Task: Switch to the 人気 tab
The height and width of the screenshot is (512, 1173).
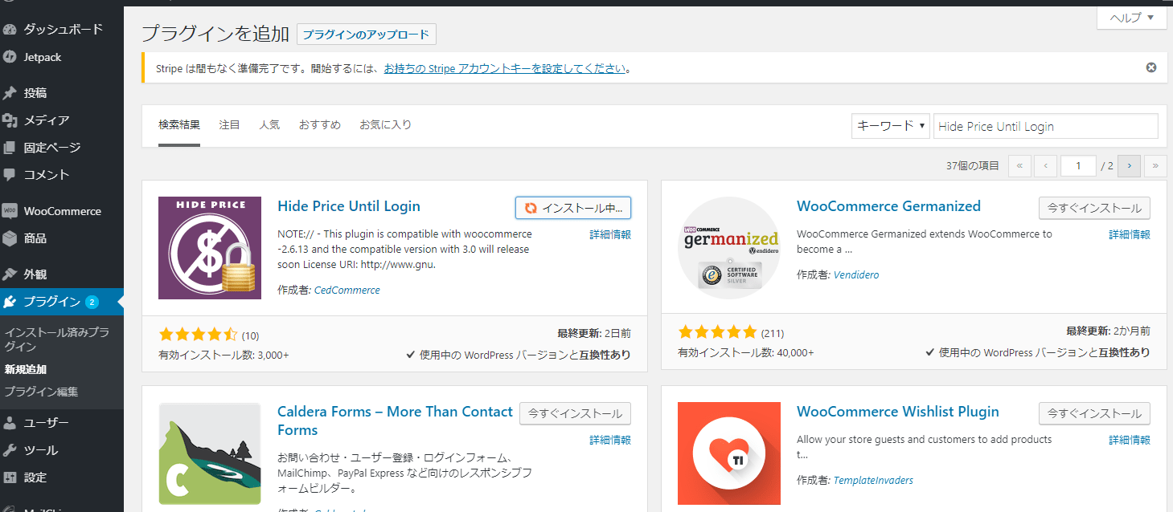Action: 269,125
